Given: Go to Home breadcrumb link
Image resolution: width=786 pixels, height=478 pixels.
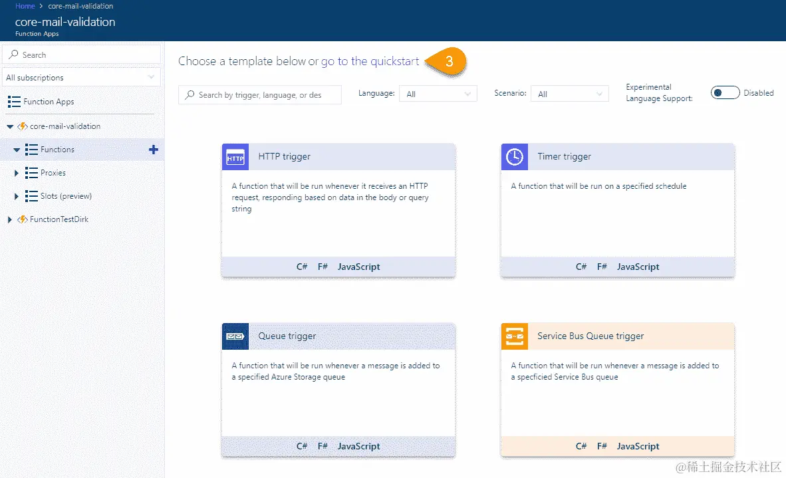Looking at the screenshot, I should (25, 6).
